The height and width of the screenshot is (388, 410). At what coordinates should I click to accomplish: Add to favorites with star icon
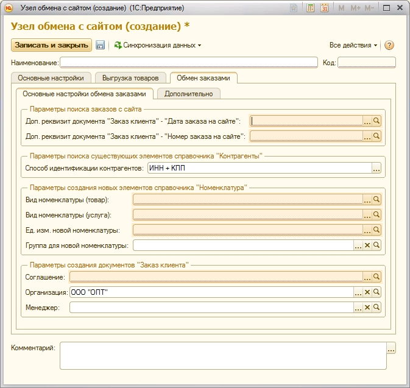[294, 9]
